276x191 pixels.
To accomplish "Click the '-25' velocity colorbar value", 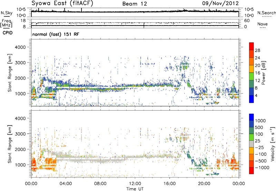I will click(x=260, y=147).
